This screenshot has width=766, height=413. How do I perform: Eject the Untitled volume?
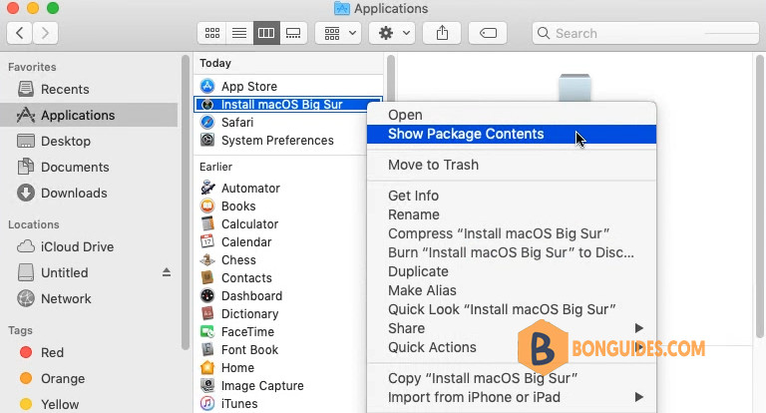click(167, 272)
